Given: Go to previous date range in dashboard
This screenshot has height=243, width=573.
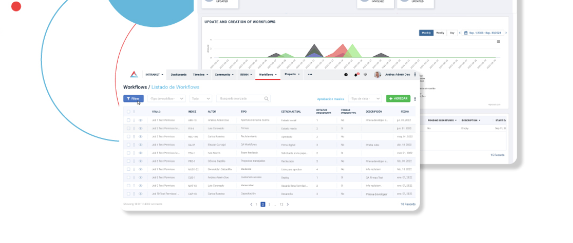Looking at the screenshot, I should [x=460, y=33].
